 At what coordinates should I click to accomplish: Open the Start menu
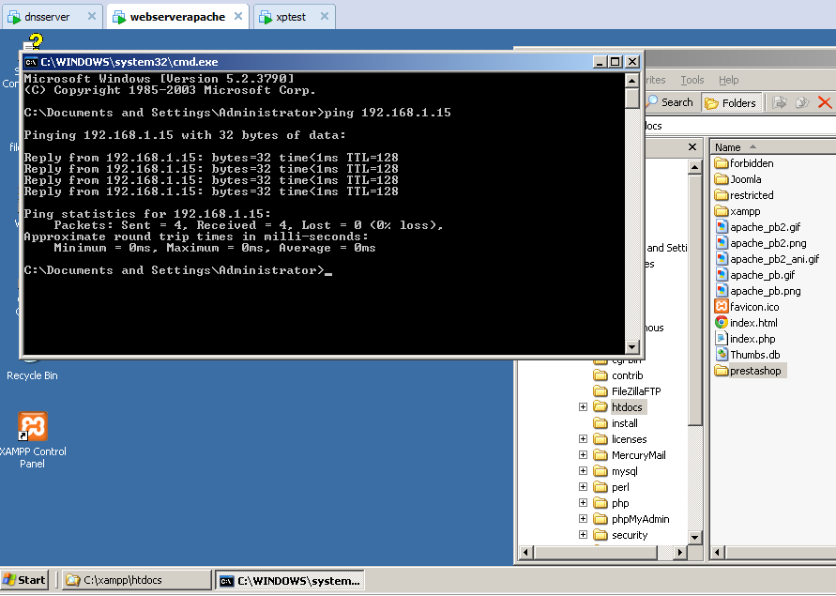click(x=24, y=580)
